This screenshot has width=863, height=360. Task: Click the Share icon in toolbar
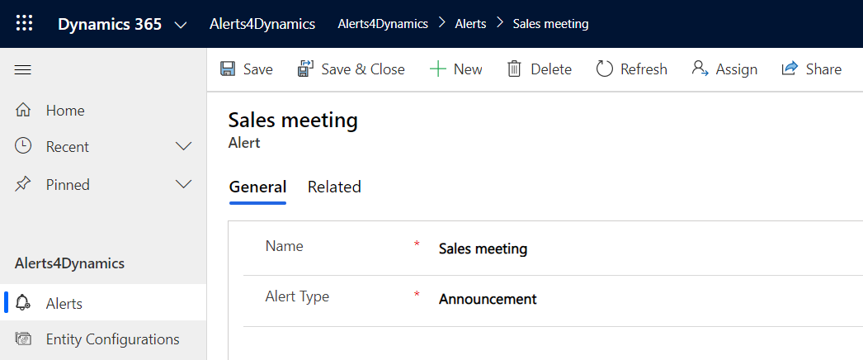[x=790, y=69]
